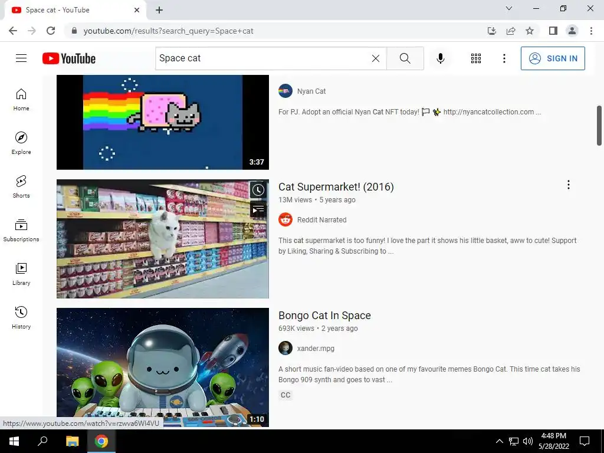Click the YouTube logo
604x453 pixels.
(69, 58)
